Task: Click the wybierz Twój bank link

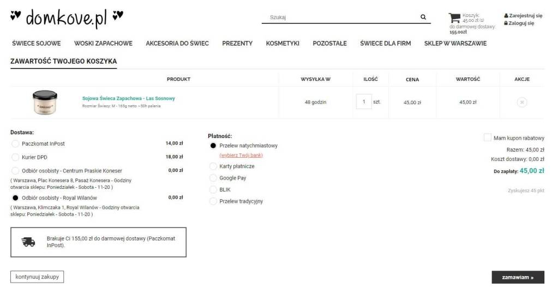Action: point(241,155)
